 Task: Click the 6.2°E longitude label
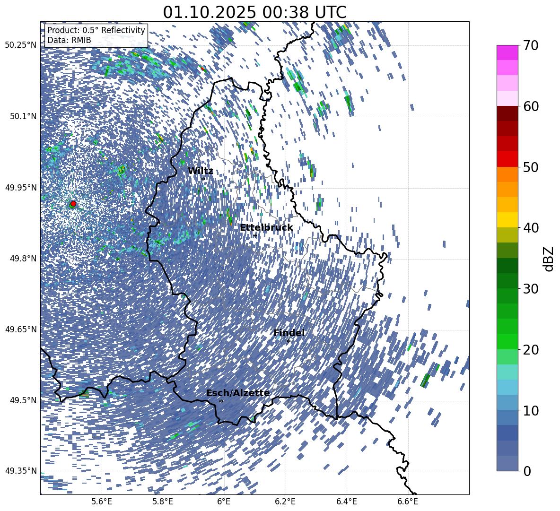click(x=285, y=502)
